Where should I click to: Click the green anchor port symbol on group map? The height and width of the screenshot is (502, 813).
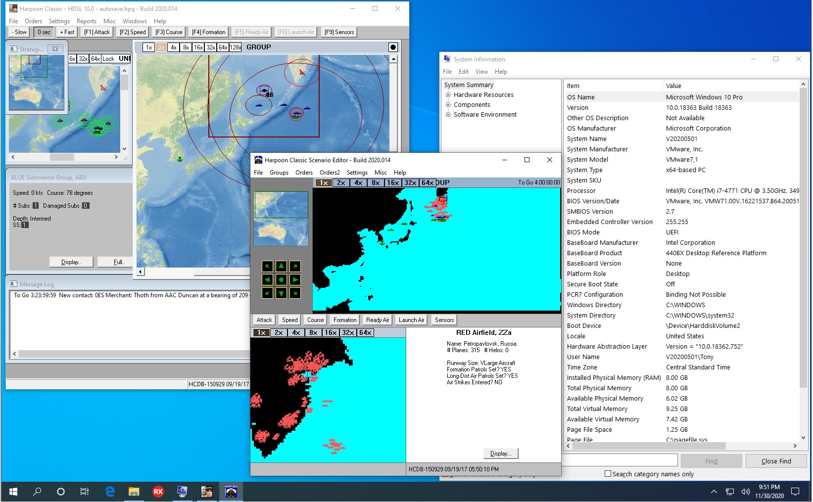tap(180, 159)
